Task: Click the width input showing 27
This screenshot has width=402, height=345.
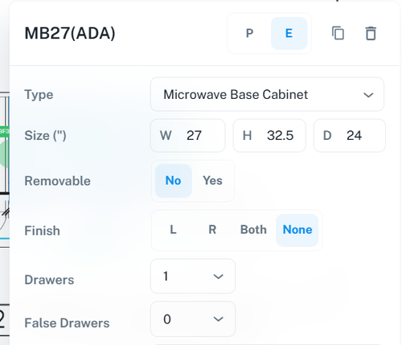Action: click(x=188, y=135)
